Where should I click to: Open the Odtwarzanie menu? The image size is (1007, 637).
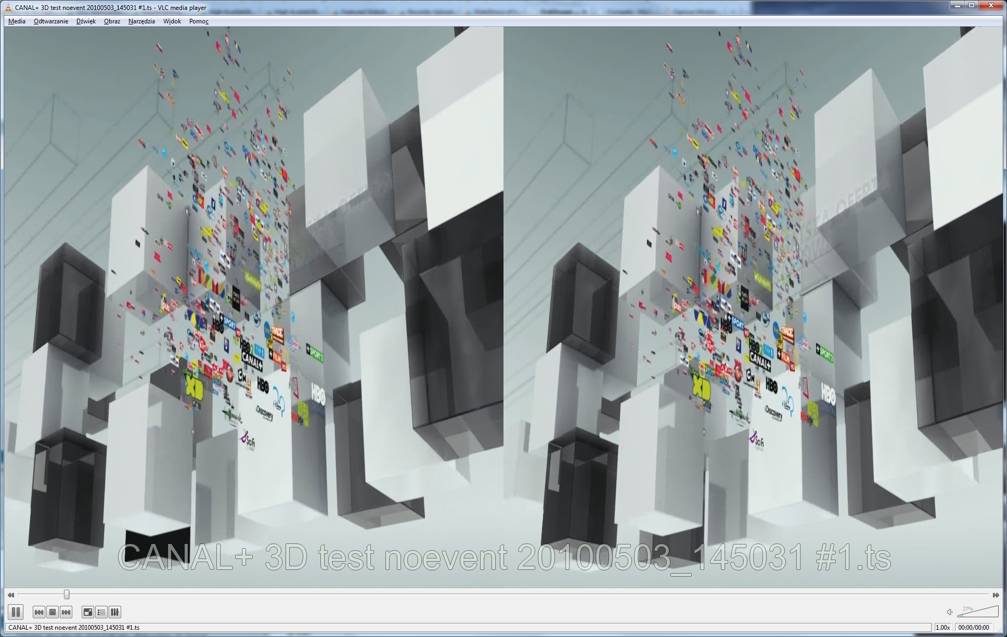click(x=51, y=21)
